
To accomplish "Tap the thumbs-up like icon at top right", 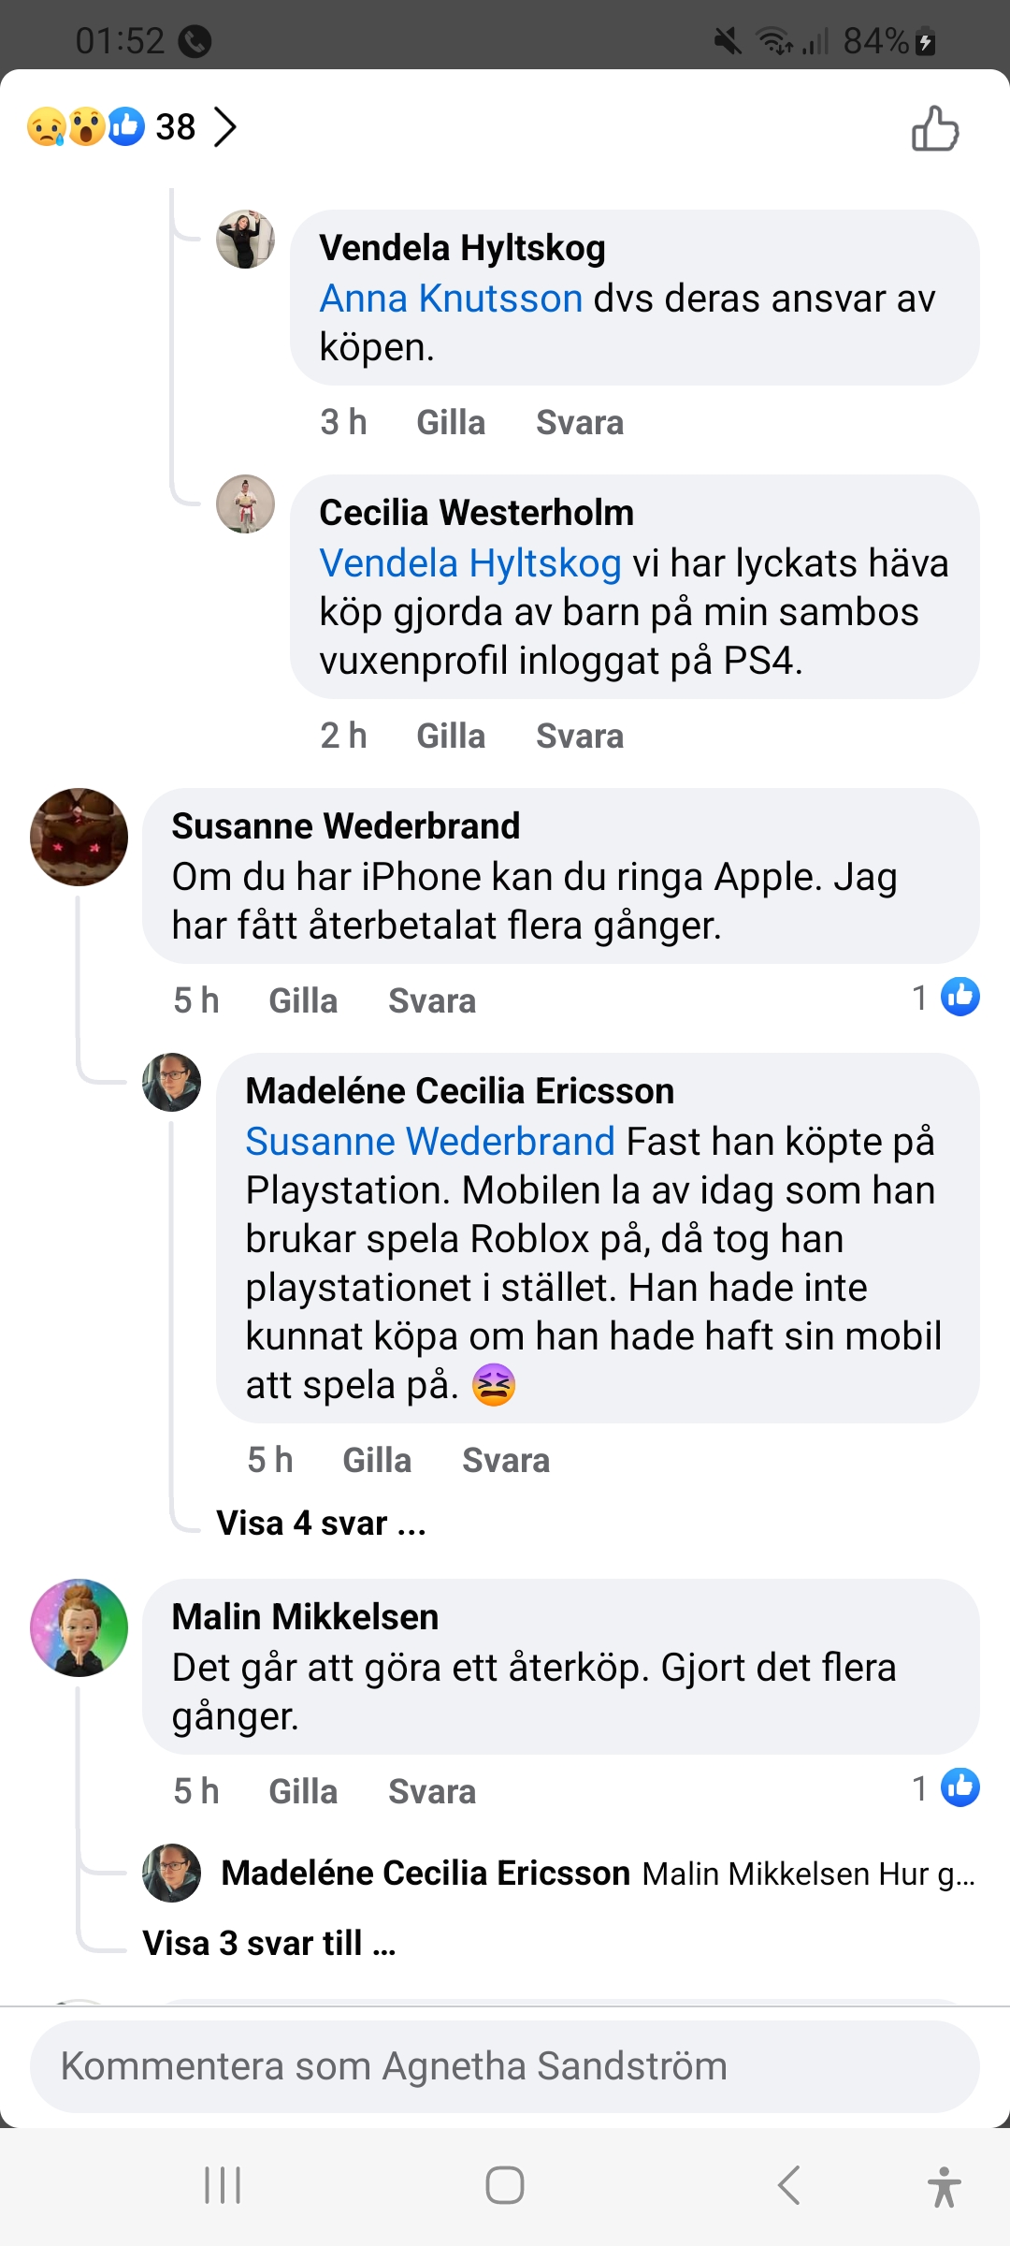I will (x=935, y=129).
